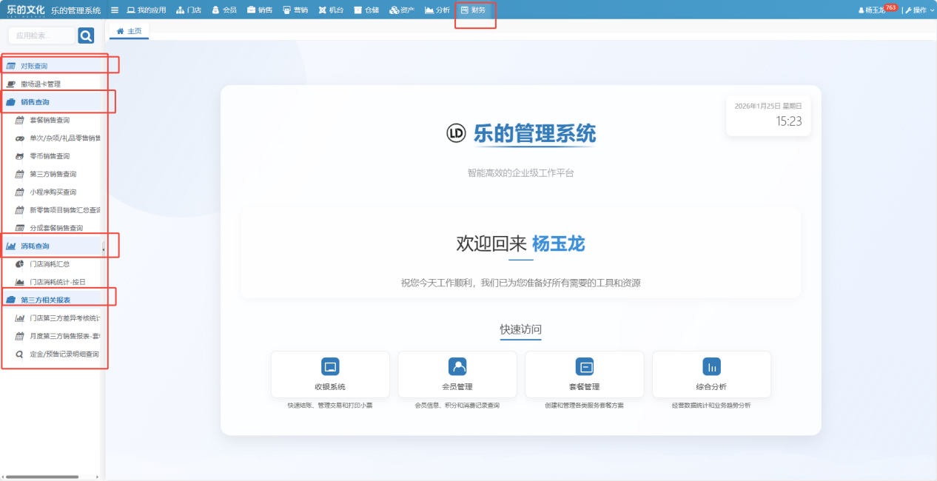Collapse the 消耗查询 sidebar group
The width and height of the screenshot is (937, 481).
point(35,246)
